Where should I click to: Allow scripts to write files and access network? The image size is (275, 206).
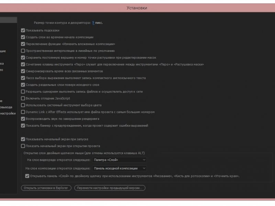pyautogui.click(x=23, y=91)
